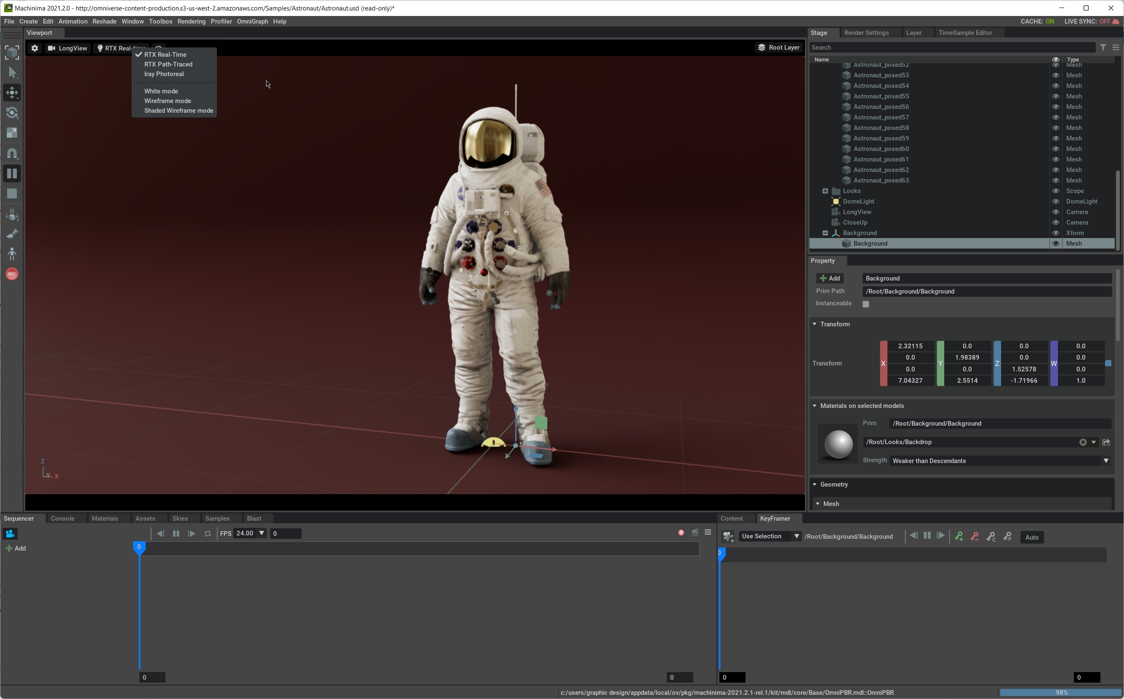Click the paste key icon (key P)
The width and height of the screenshot is (1124, 699).
click(x=1007, y=537)
